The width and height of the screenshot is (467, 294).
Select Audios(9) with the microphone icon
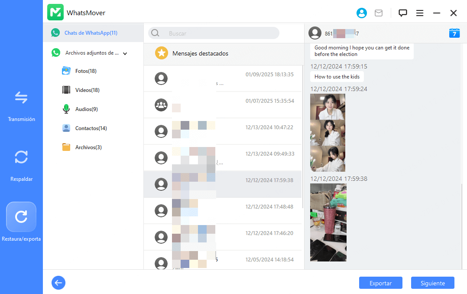coord(86,109)
